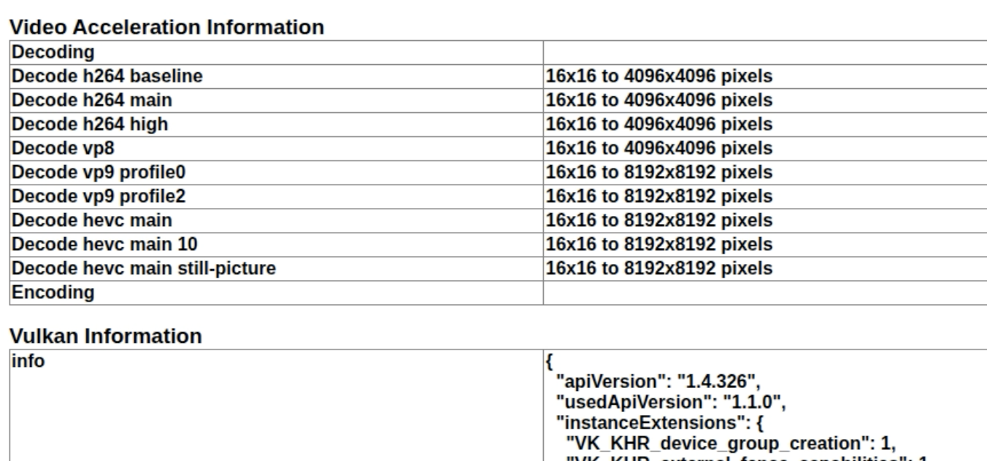Screen dimensions: 987x461
Task: Click the Vulkan Information heading
Action: coord(105,336)
